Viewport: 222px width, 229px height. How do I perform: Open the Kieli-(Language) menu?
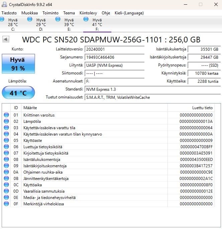tap(129, 13)
